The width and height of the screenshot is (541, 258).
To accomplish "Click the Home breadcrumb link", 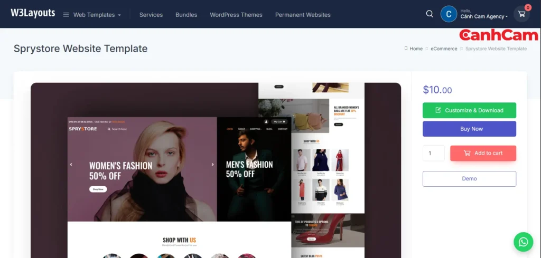I will pos(416,49).
